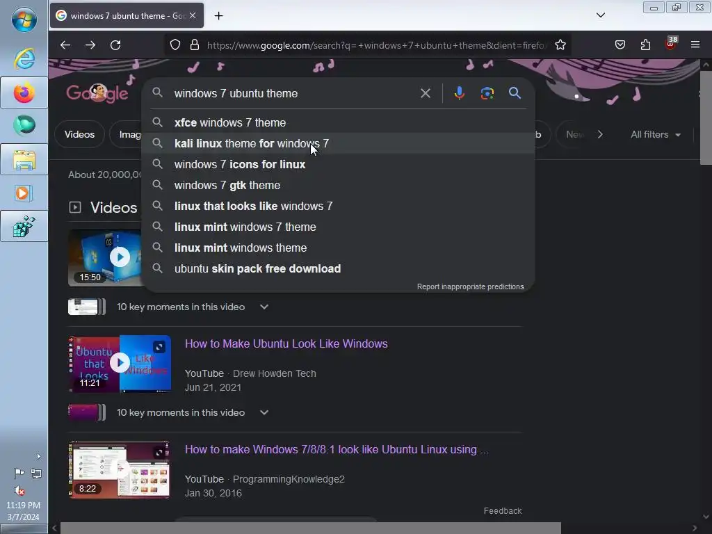Click the scroll down arrow of vertical scrollbar
Image resolution: width=712 pixels, height=534 pixels.
point(706,517)
